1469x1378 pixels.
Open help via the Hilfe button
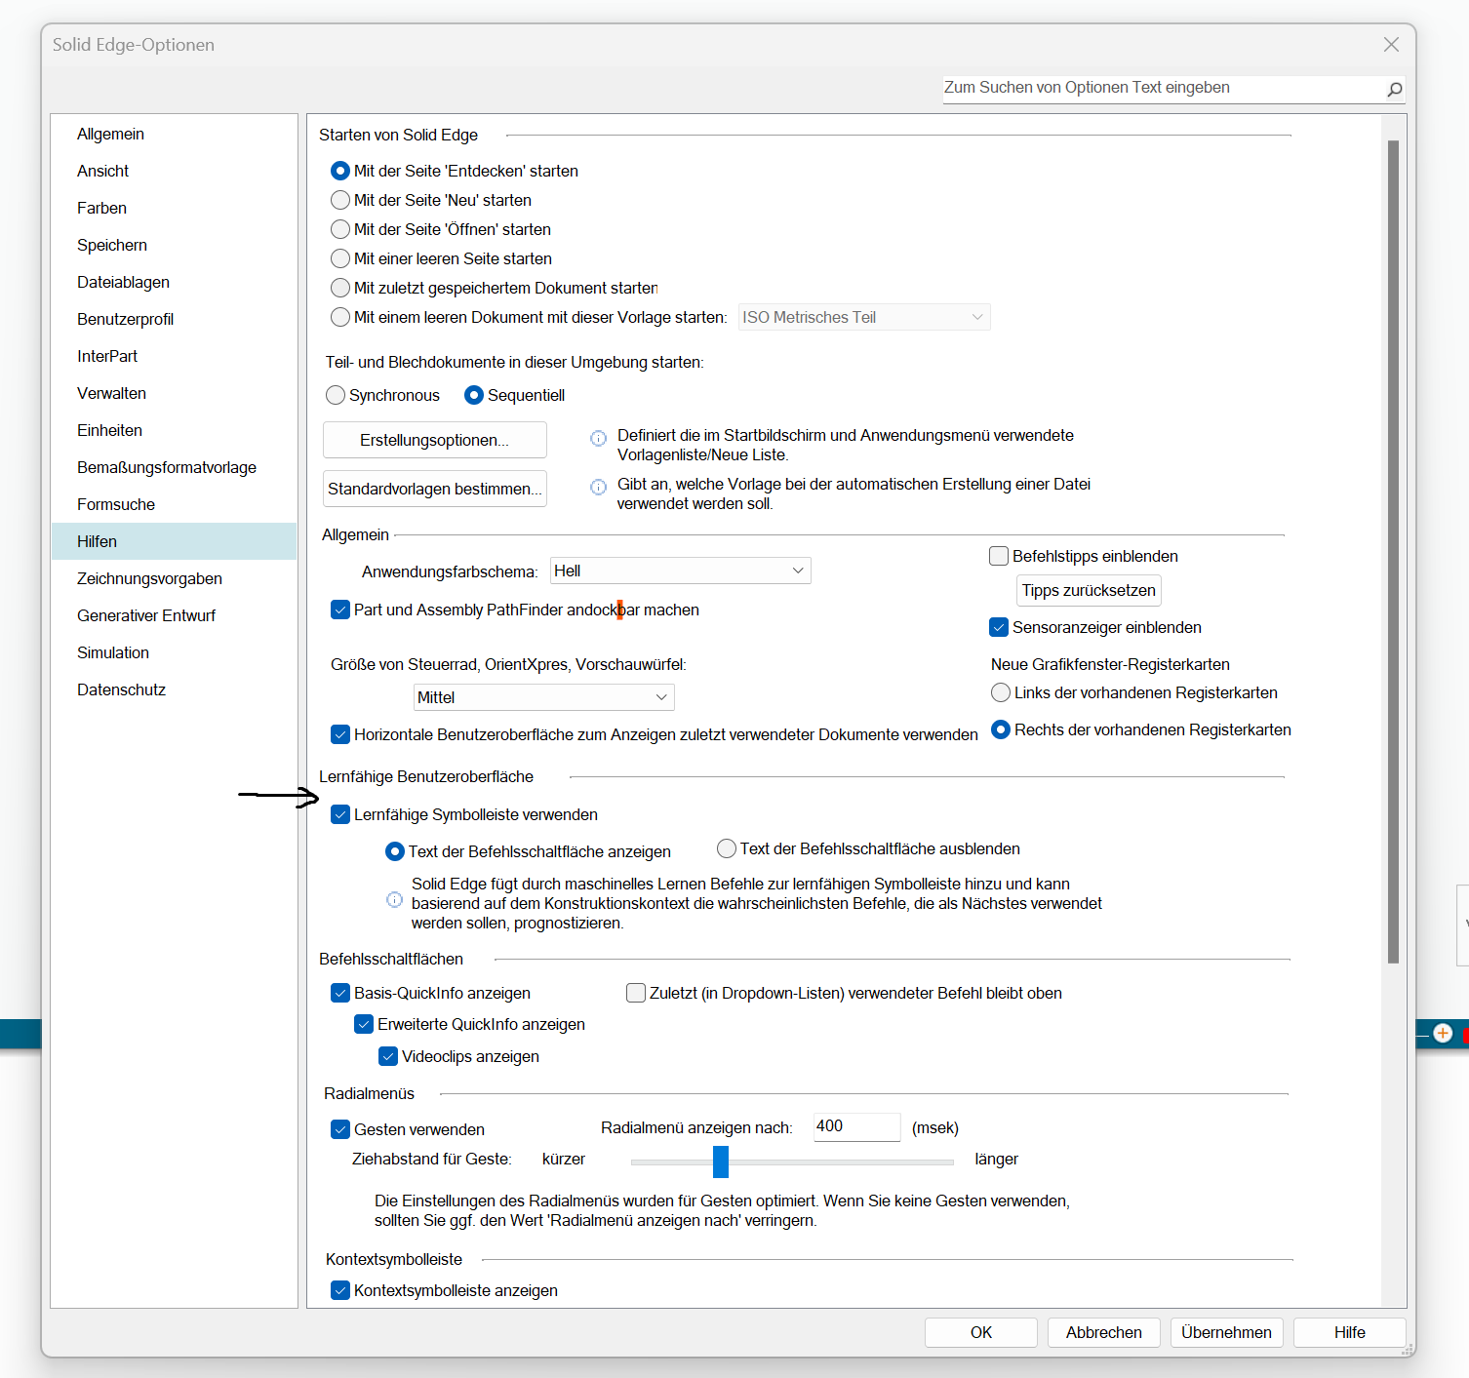click(x=1350, y=1332)
